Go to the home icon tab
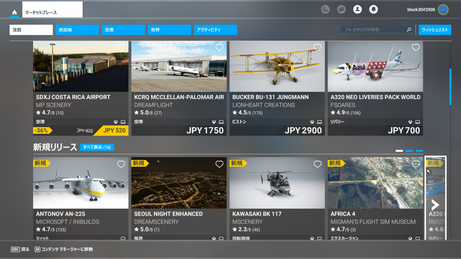This screenshot has width=461, height=259. 15,12
